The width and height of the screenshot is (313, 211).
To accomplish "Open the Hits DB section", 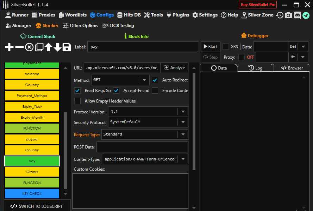I will (129, 15).
